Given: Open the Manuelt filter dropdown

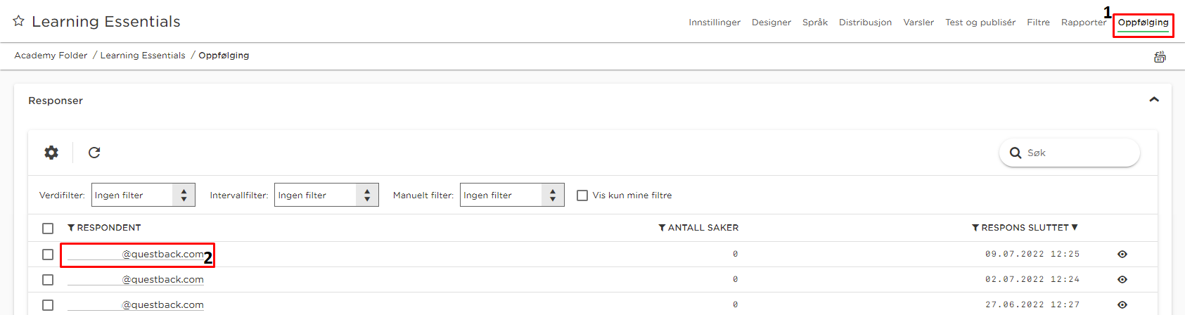Looking at the screenshot, I should coord(512,195).
